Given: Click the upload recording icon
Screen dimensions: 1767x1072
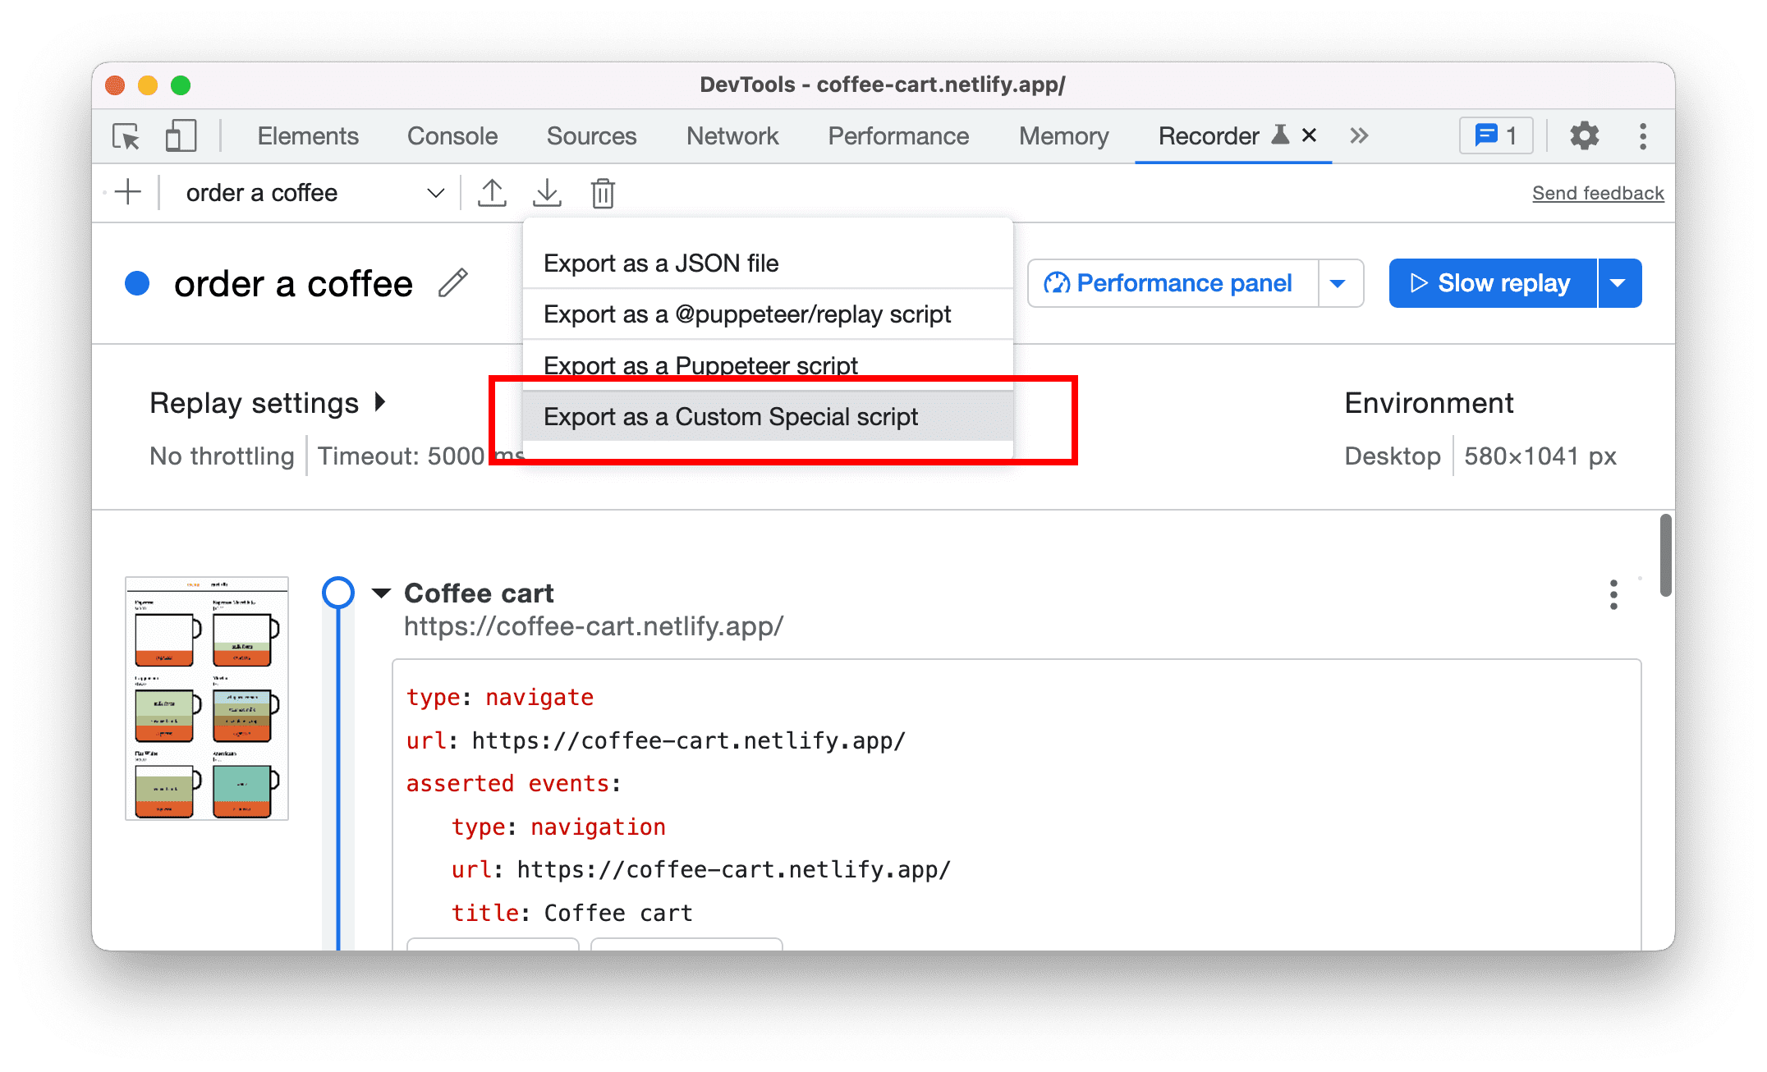Looking at the screenshot, I should click(x=493, y=192).
